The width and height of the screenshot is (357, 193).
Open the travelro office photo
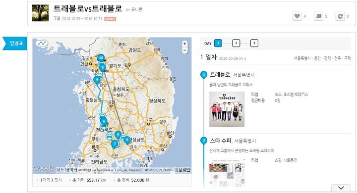click(227, 109)
